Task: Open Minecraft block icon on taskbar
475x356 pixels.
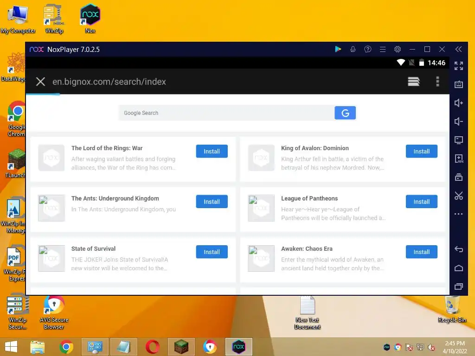Action: (x=181, y=347)
